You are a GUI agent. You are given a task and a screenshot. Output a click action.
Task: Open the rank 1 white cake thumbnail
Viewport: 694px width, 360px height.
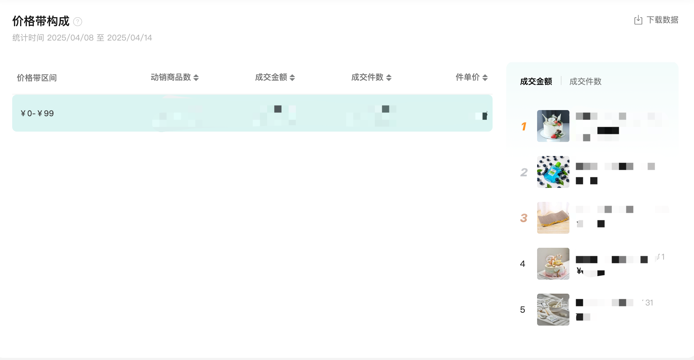coord(553,126)
